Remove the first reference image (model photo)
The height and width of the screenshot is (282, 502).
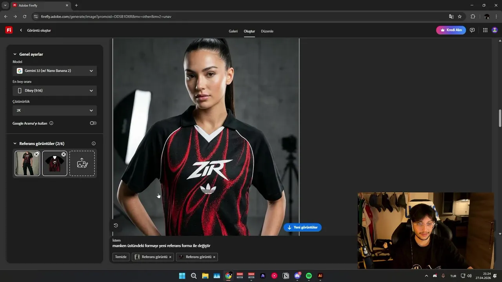pyautogui.click(x=36, y=154)
